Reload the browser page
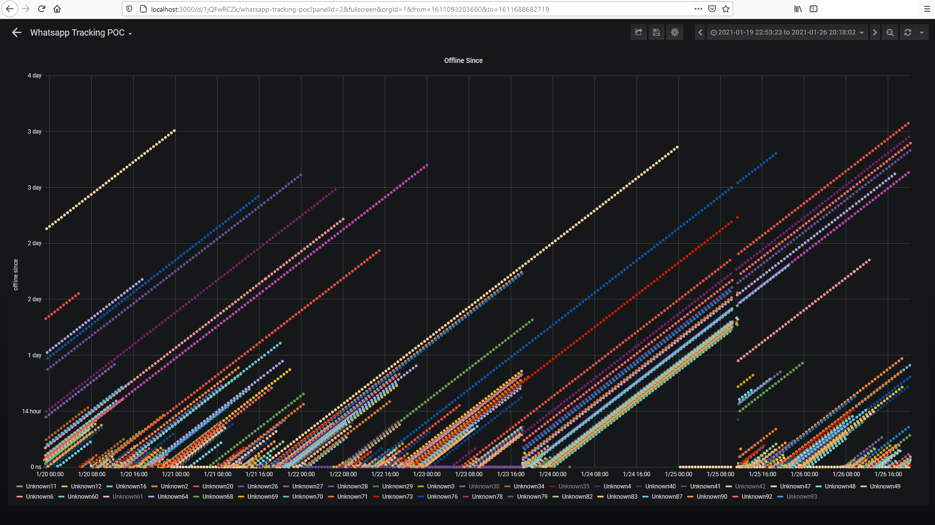Viewport: 935px width, 525px height. tap(41, 9)
